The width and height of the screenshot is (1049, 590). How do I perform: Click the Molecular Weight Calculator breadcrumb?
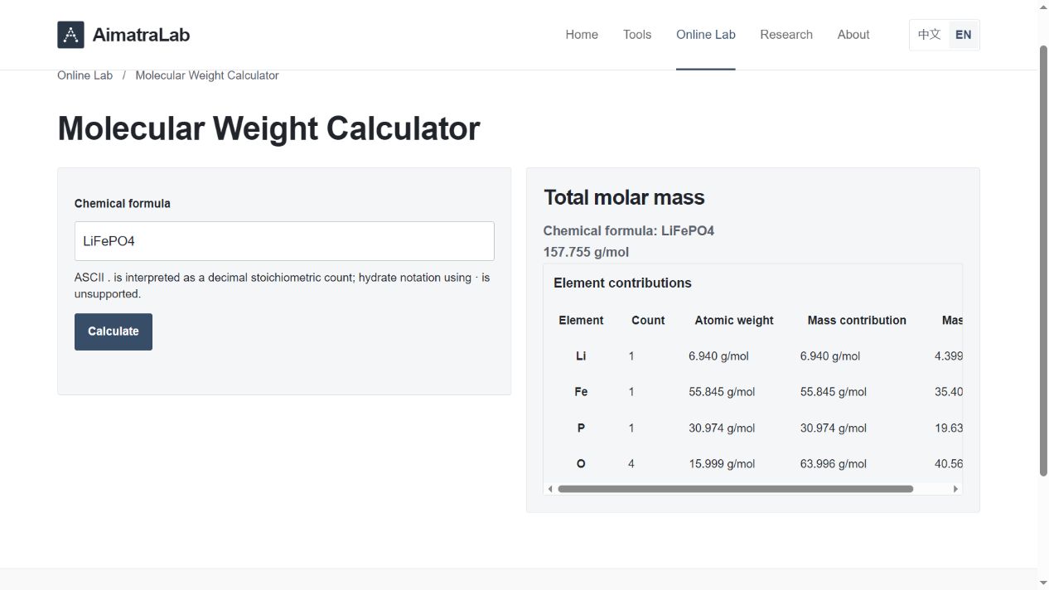point(207,75)
